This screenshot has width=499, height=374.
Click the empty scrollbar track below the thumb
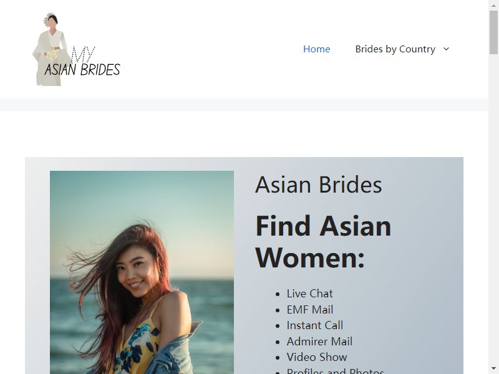[x=493, y=209]
